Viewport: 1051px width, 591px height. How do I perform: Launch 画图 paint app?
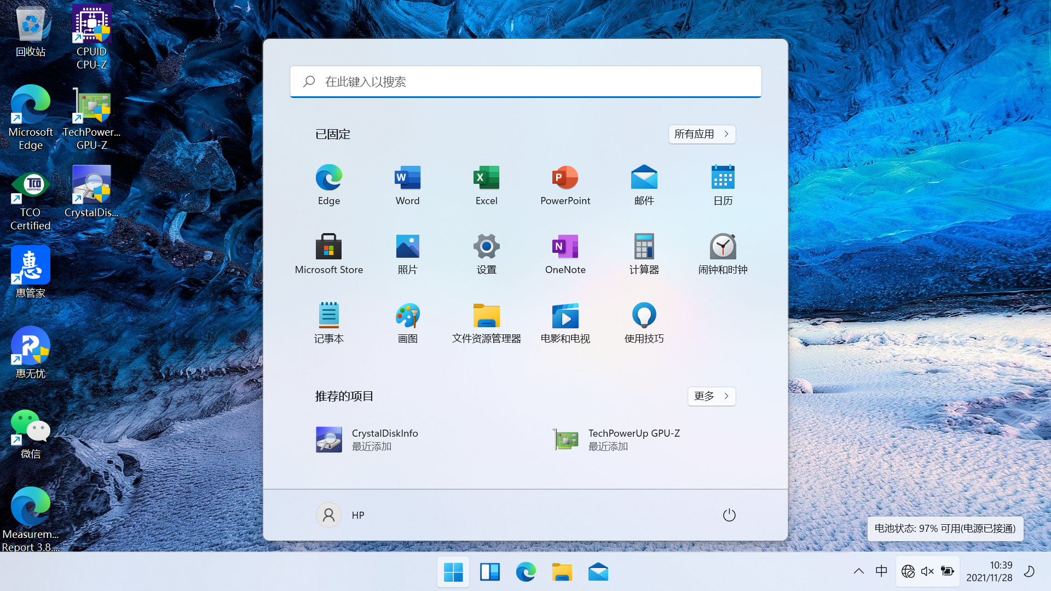pyautogui.click(x=408, y=323)
